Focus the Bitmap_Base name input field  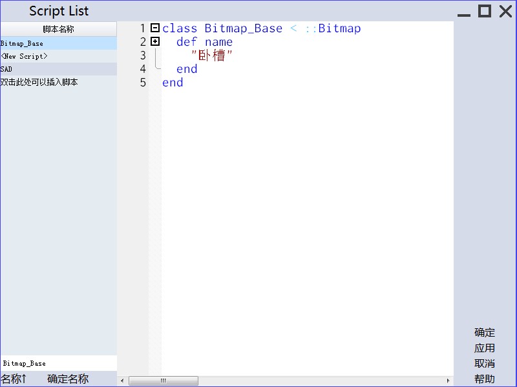pyautogui.click(x=58, y=363)
